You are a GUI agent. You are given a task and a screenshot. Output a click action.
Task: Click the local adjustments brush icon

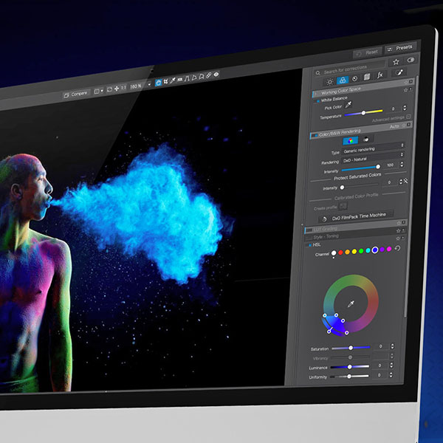point(401,73)
